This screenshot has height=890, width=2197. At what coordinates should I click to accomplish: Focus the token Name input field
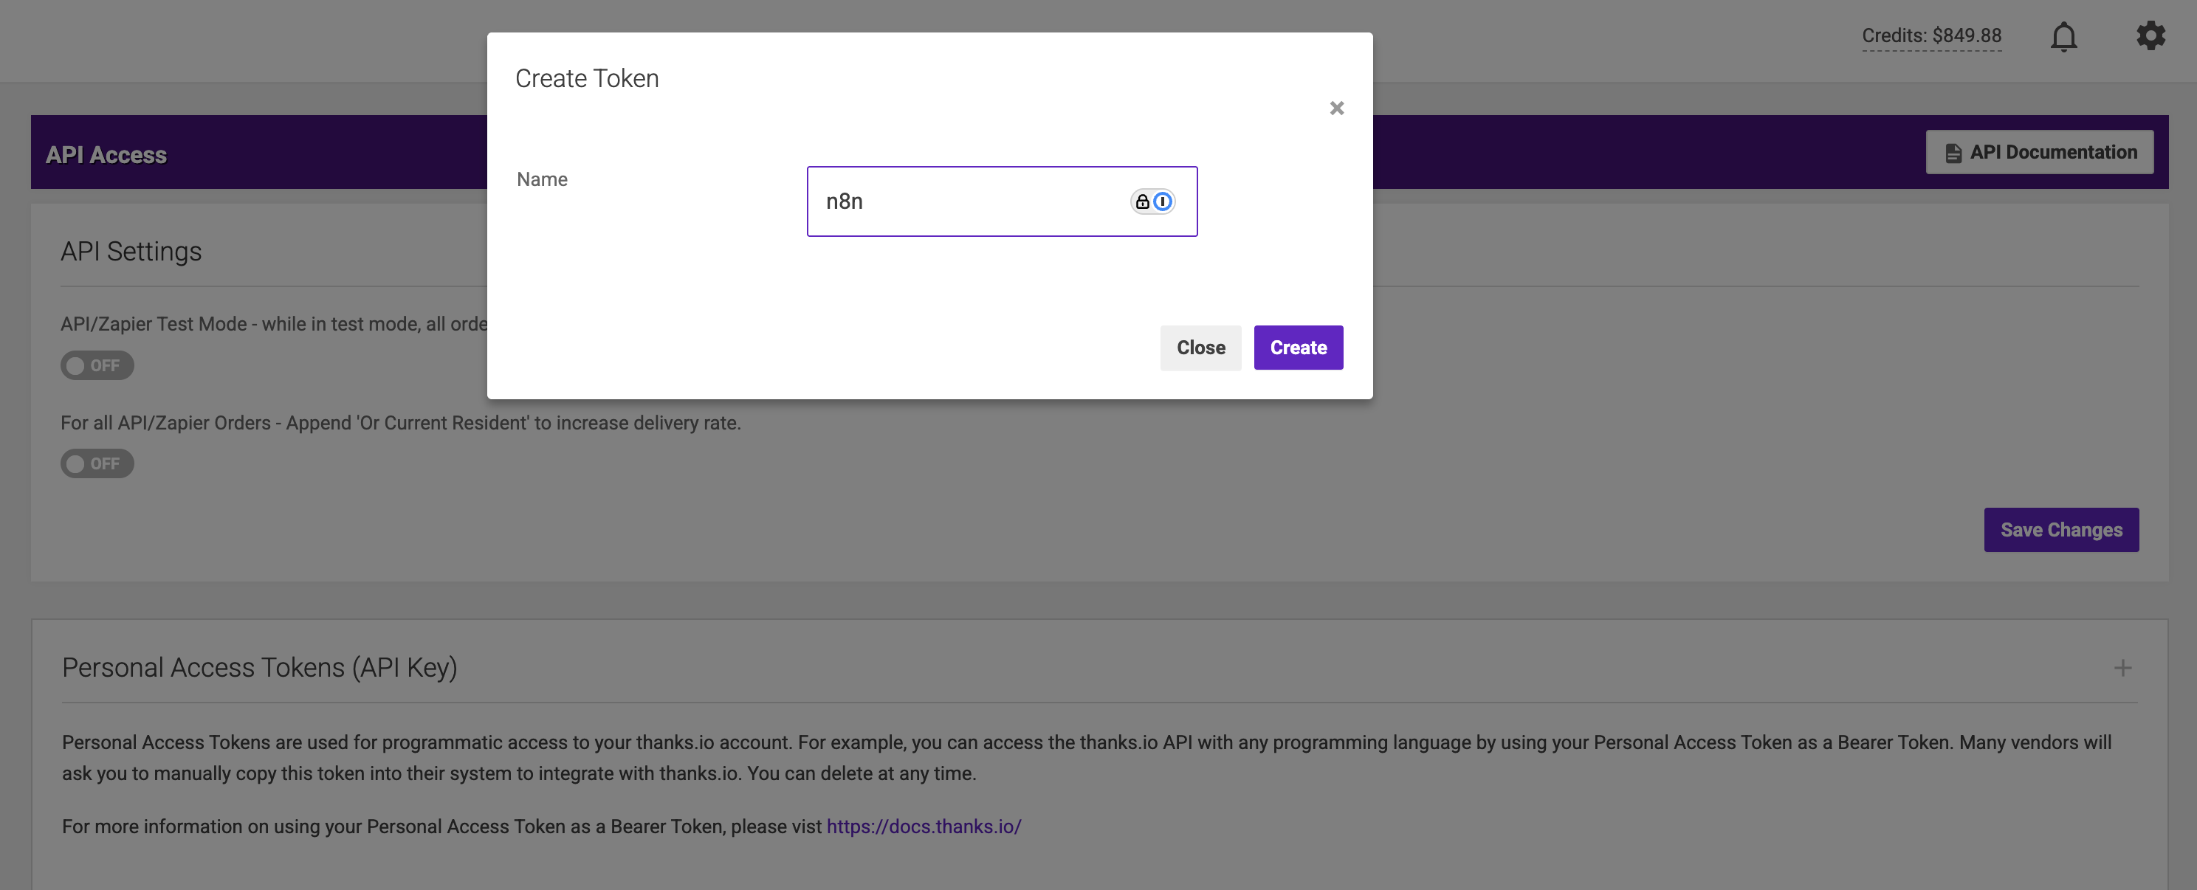pyautogui.click(x=1001, y=201)
